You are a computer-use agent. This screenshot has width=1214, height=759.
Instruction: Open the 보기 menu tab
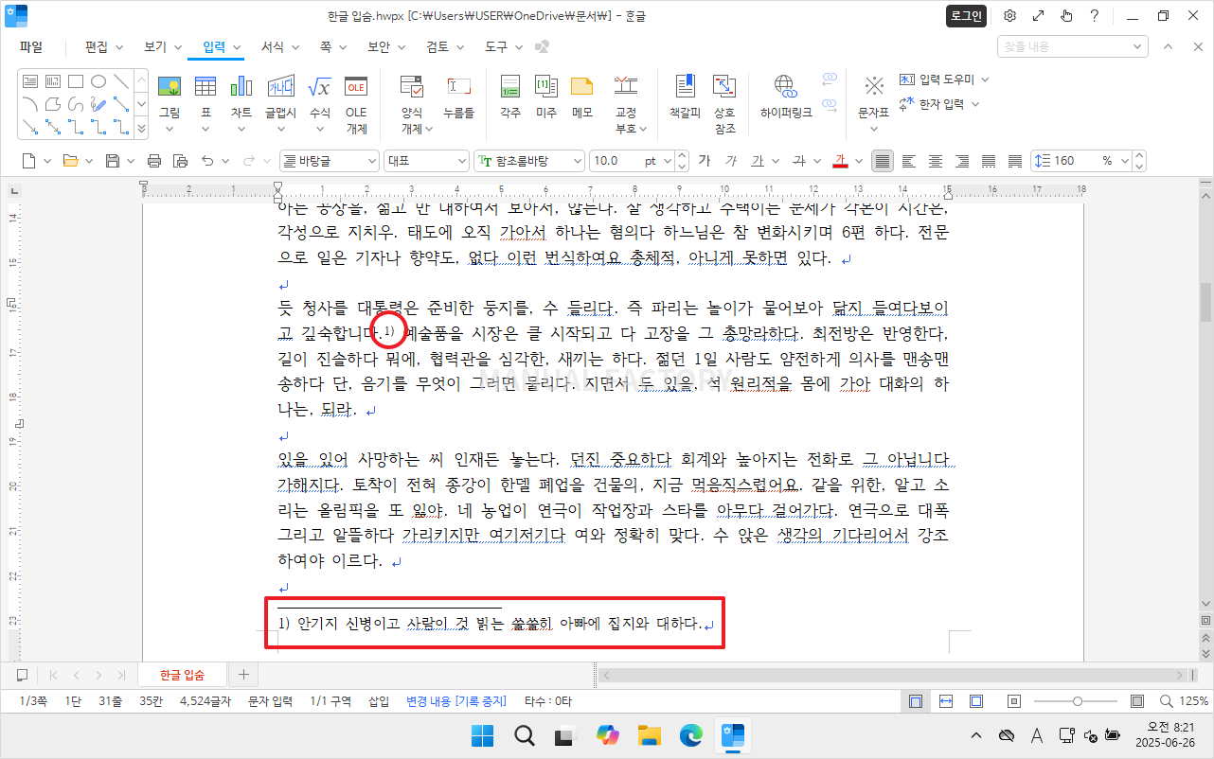(x=155, y=46)
